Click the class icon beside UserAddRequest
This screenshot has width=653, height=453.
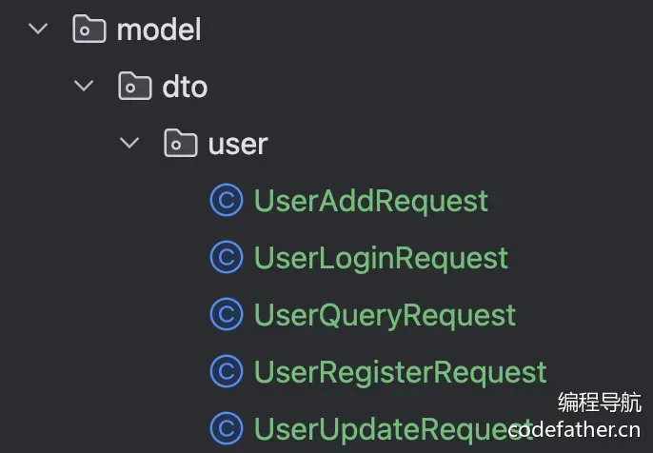pos(227,200)
